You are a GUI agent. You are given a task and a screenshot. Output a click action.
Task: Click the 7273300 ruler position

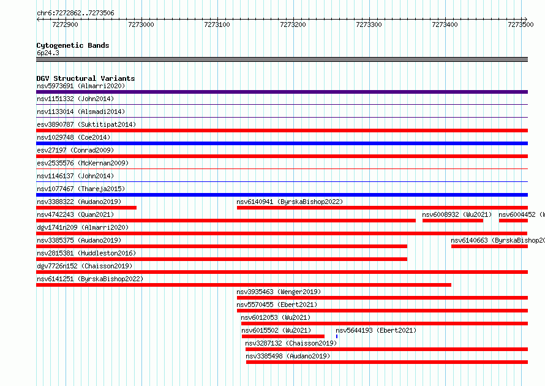click(x=369, y=25)
